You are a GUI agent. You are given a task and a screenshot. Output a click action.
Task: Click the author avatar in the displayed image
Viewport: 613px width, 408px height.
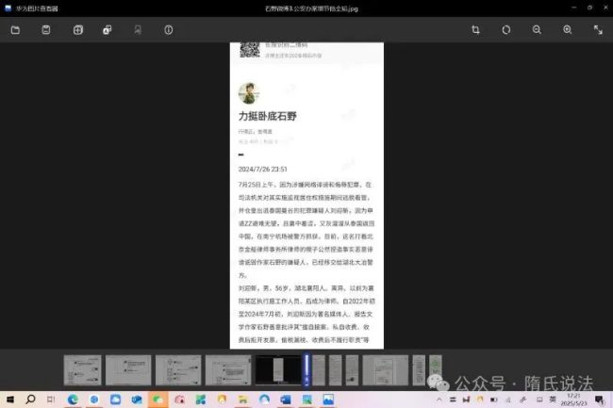[249, 92]
